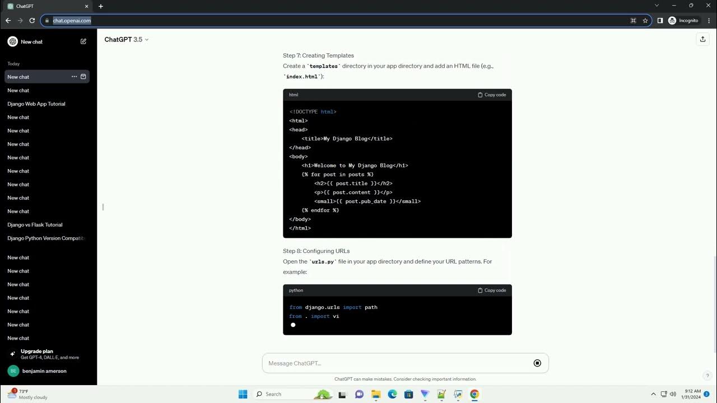Image resolution: width=717 pixels, height=403 pixels.
Task: Open the chat app on the taskbar
Action: tap(359, 394)
